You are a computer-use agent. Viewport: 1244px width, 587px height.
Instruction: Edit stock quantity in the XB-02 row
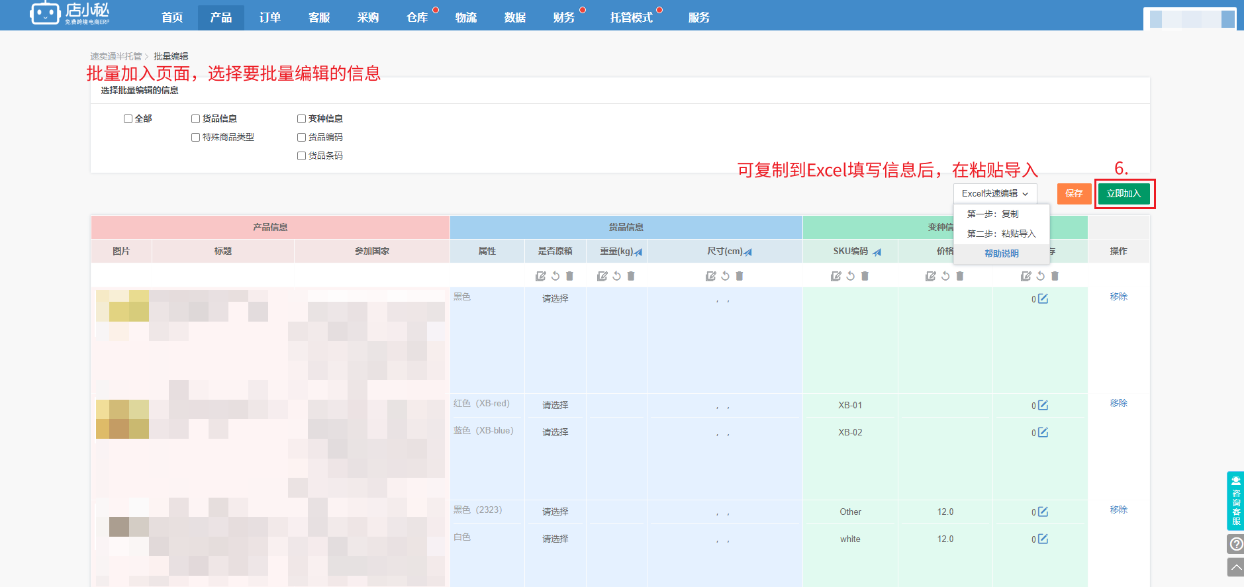[x=1043, y=432]
